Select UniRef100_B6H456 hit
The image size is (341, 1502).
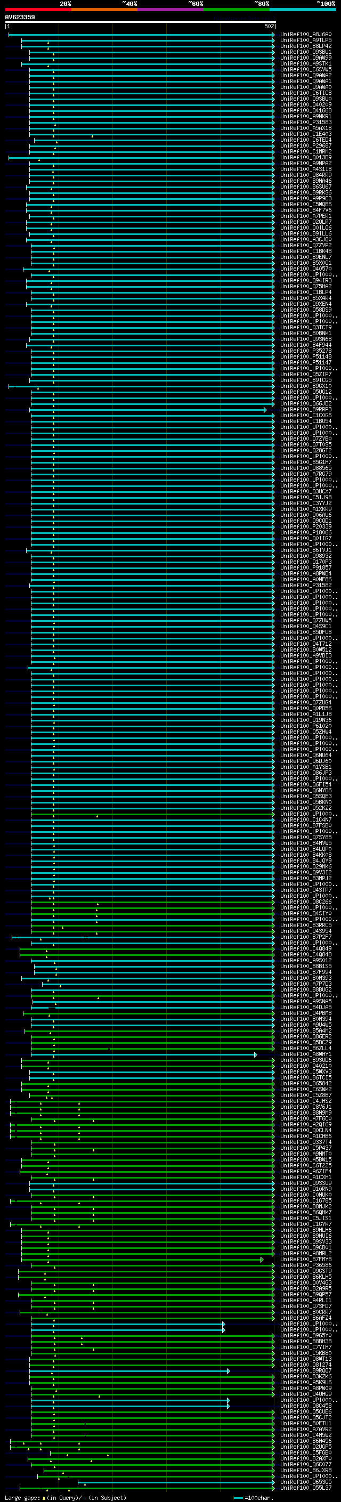pyautogui.click(x=306, y=1441)
